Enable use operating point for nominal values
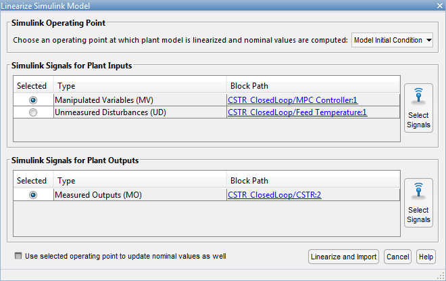446x281 pixels. [18, 257]
